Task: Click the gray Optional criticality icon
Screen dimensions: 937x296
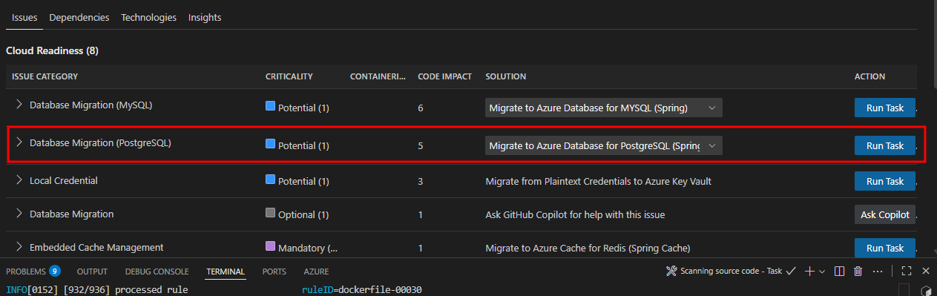Action: (x=271, y=213)
